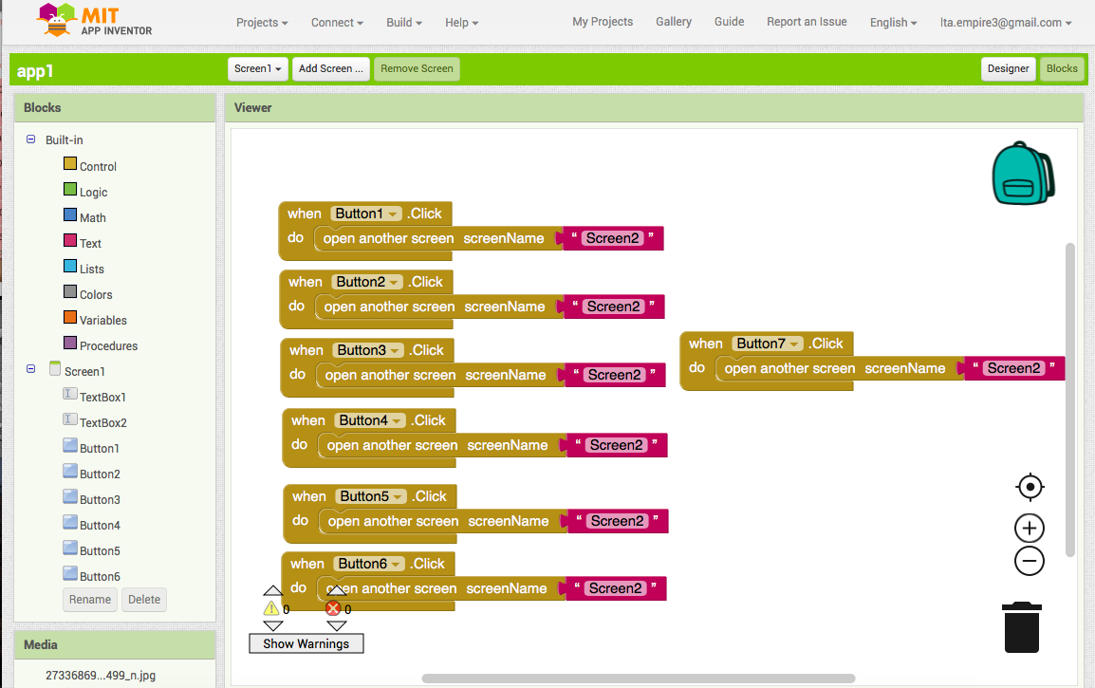
Task: Open the Button1 dropdown in the first block
Action: point(393,214)
